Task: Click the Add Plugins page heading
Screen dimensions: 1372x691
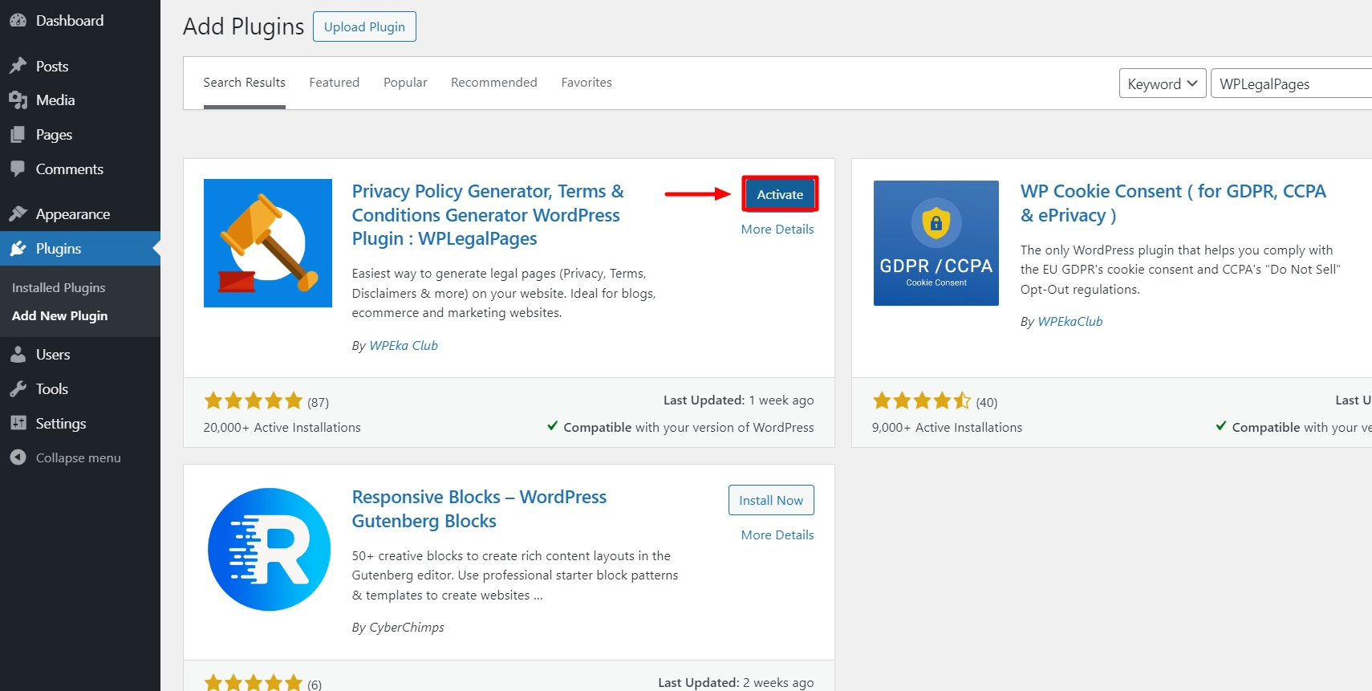Action: click(x=244, y=26)
